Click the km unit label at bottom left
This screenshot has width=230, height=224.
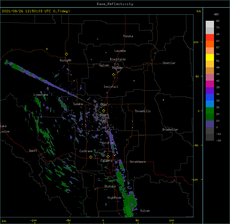(x=4, y=221)
